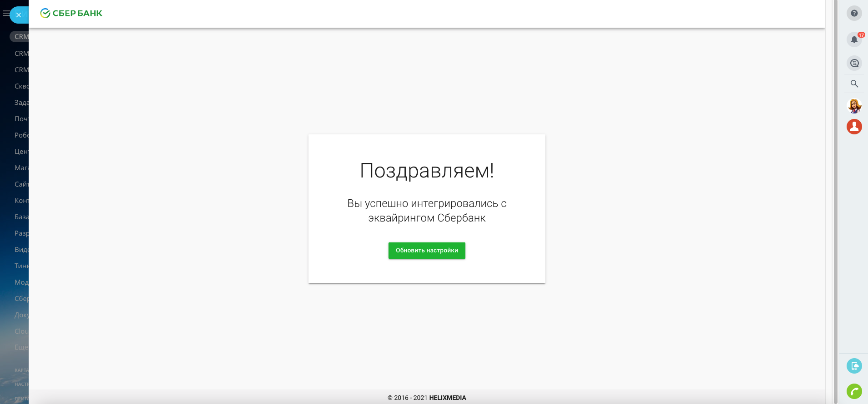Open the 'Тинь' item in left menu
868x404 pixels.
click(x=21, y=266)
